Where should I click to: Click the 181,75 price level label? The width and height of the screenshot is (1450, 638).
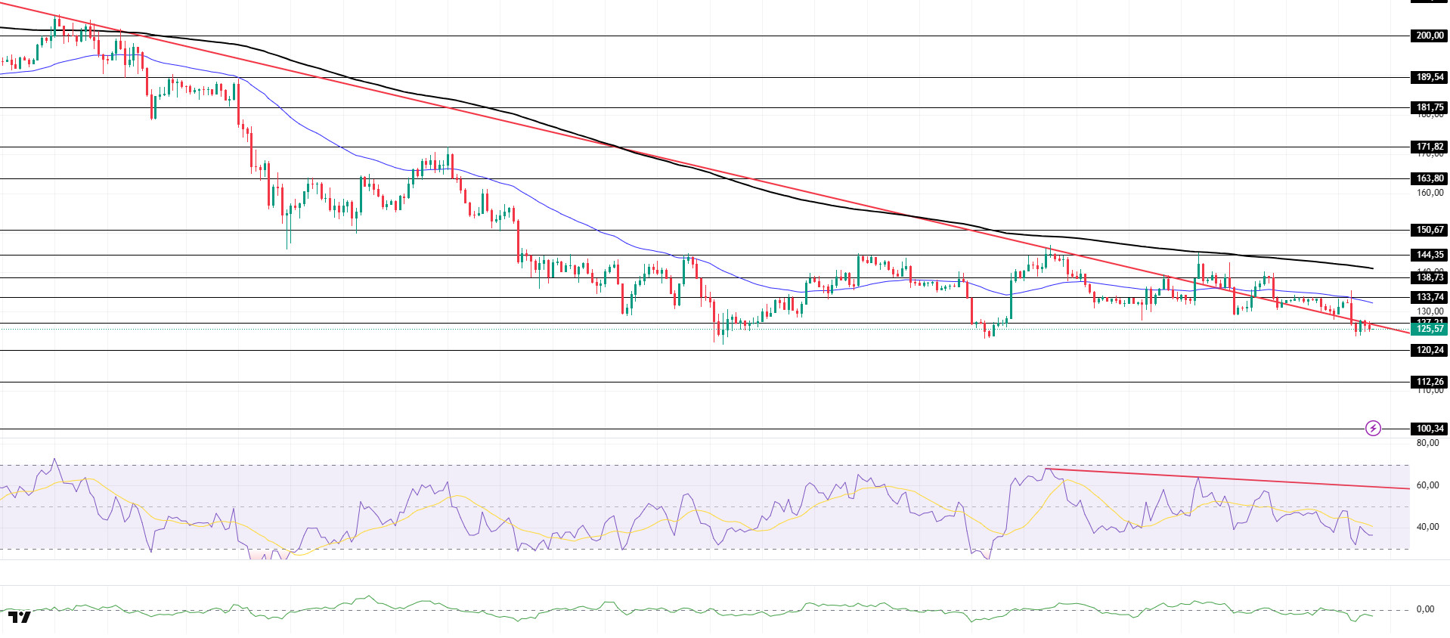point(1429,107)
